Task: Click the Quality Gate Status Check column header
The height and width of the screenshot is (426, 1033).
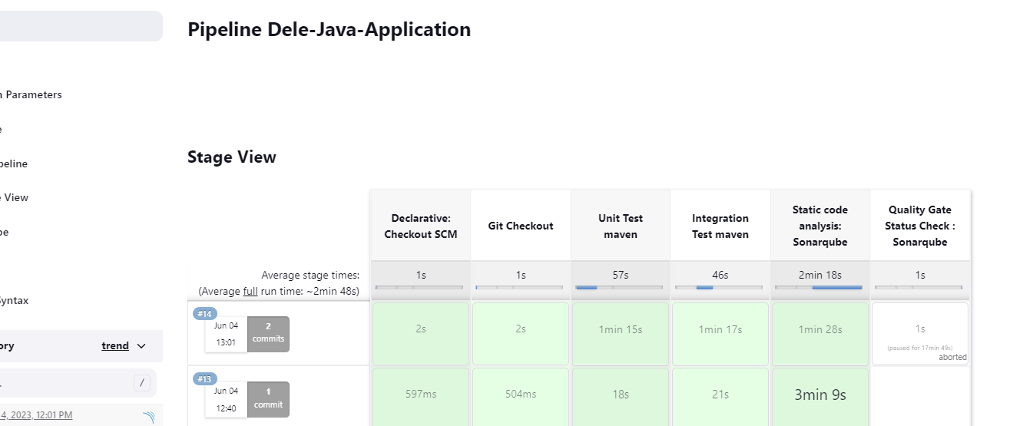Action: tap(919, 226)
